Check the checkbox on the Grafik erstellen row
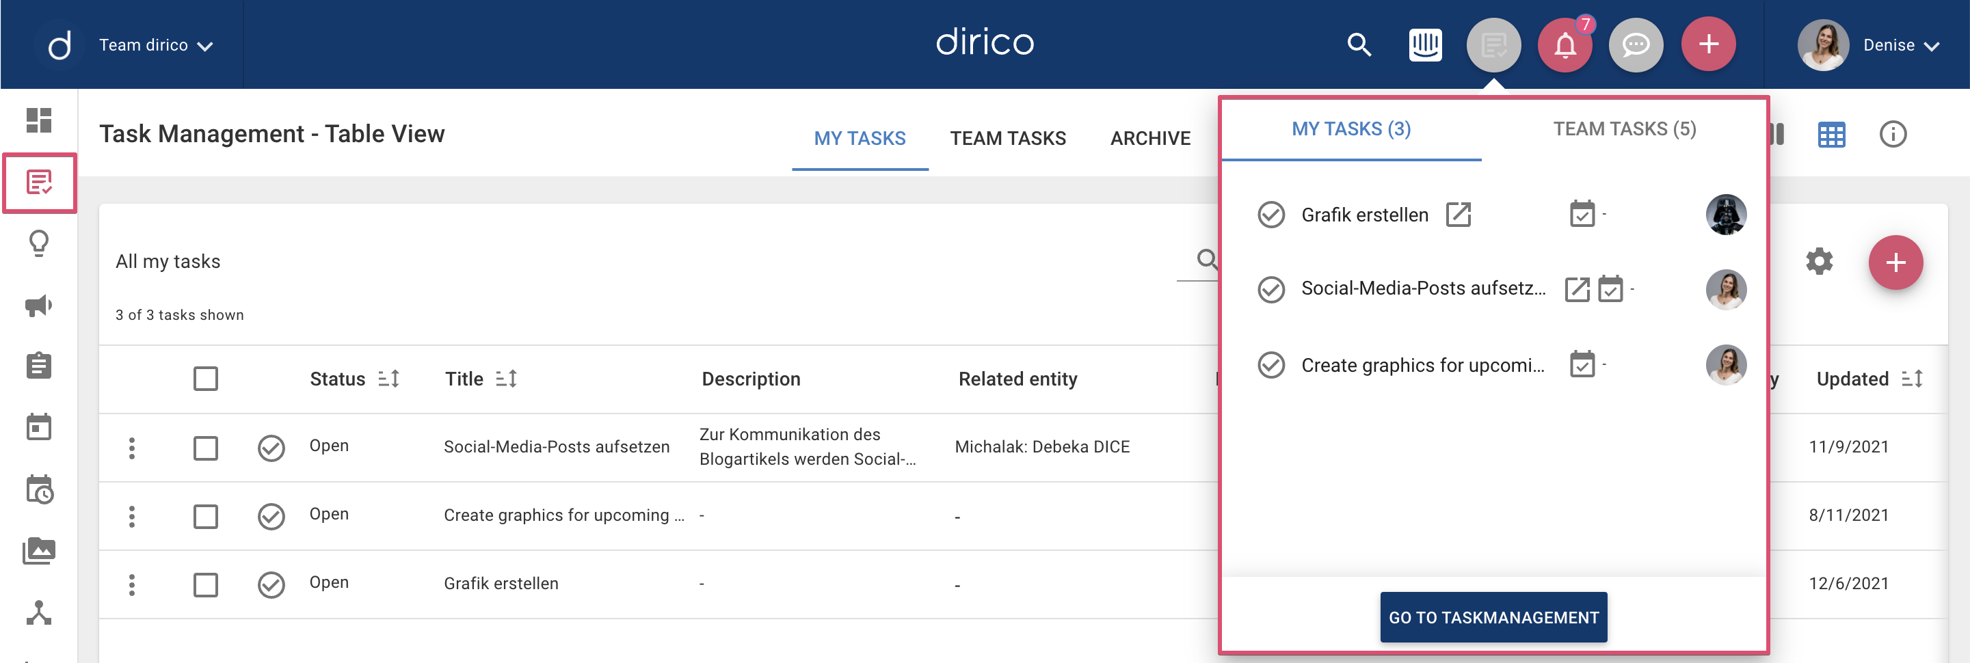Screen dimensions: 1970x663 pyautogui.click(x=206, y=585)
